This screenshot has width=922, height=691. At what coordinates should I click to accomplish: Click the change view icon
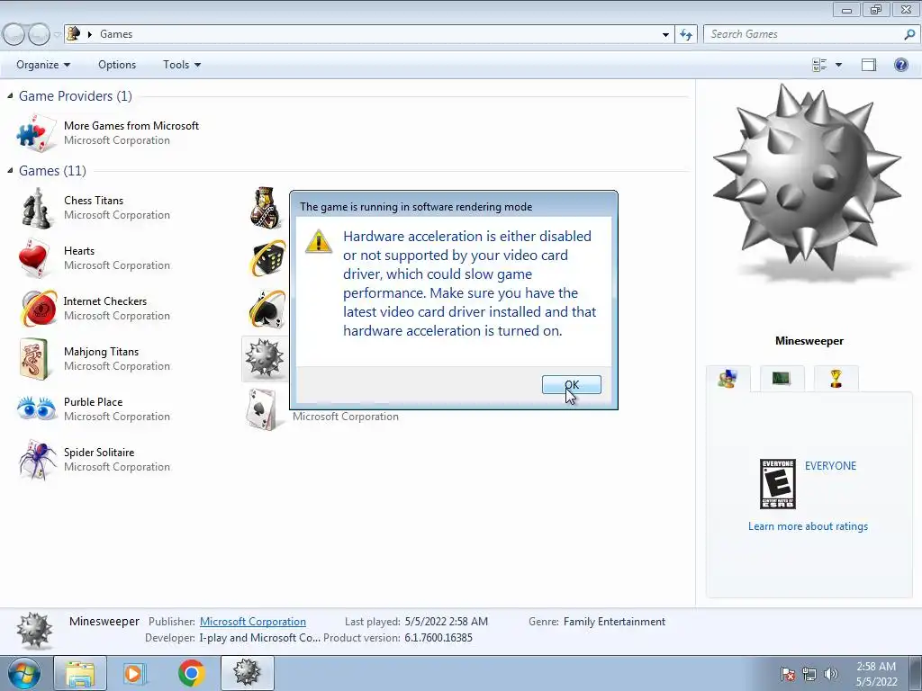pyautogui.click(x=819, y=65)
